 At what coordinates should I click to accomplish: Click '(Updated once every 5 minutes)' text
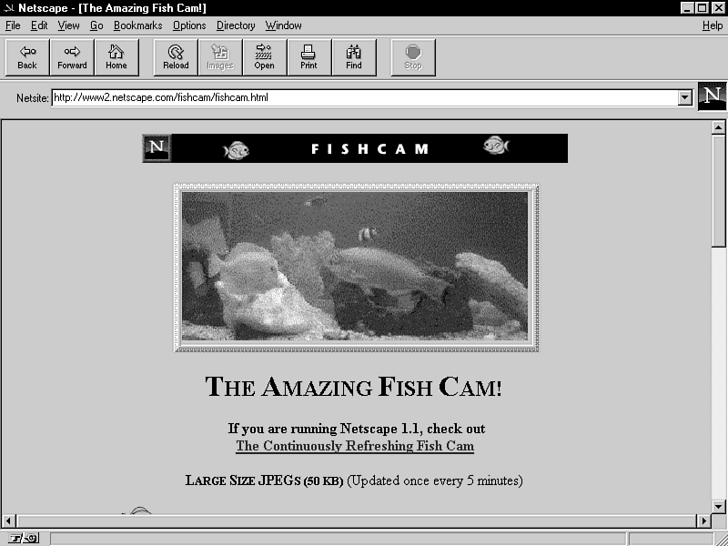(x=435, y=480)
